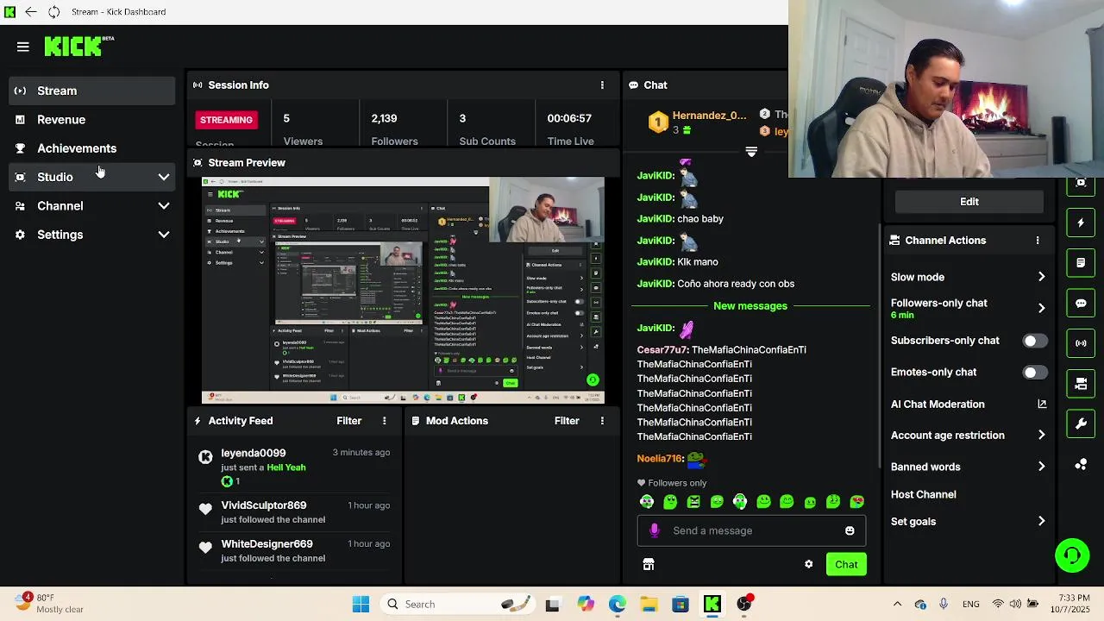The image size is (1104, 621).
Task: Toggle Subscribers-only chat switch
Action: (1035, 341)
